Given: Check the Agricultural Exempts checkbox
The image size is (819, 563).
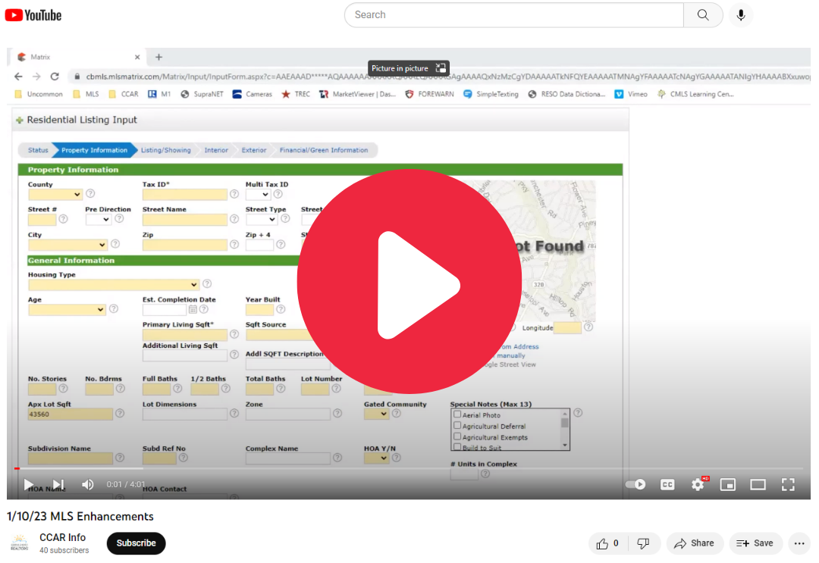Looking at the screenshot, I should [457, 436].
